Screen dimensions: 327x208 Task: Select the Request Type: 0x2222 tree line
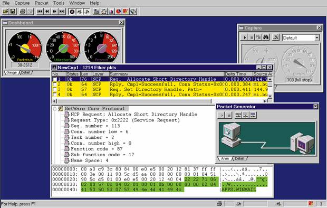pos(125,120)
